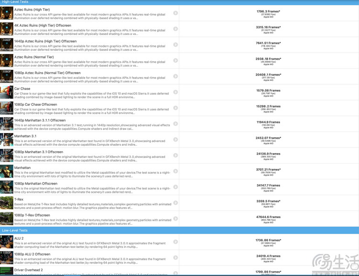Open details arrow for 4K Aztec Ruins Offscreen
The width and height of the screenshot is (359, 276).
point(176,29)
